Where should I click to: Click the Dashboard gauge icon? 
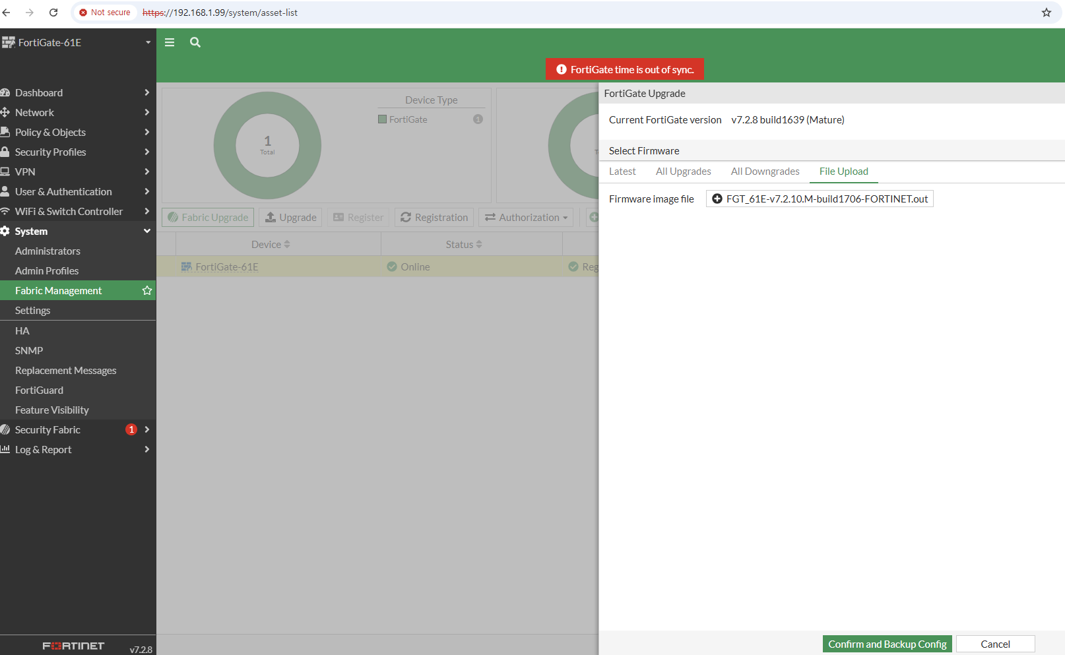pos(5,92)
